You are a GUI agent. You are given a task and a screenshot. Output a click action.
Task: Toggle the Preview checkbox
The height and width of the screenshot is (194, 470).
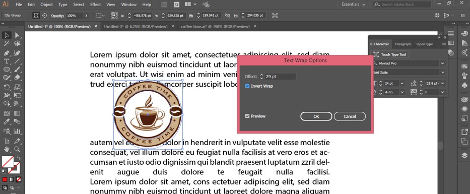pos(247,116)
